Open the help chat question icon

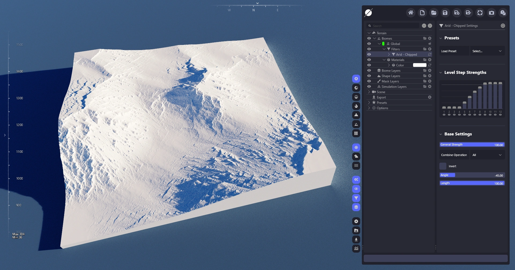[x=503, y=13]
